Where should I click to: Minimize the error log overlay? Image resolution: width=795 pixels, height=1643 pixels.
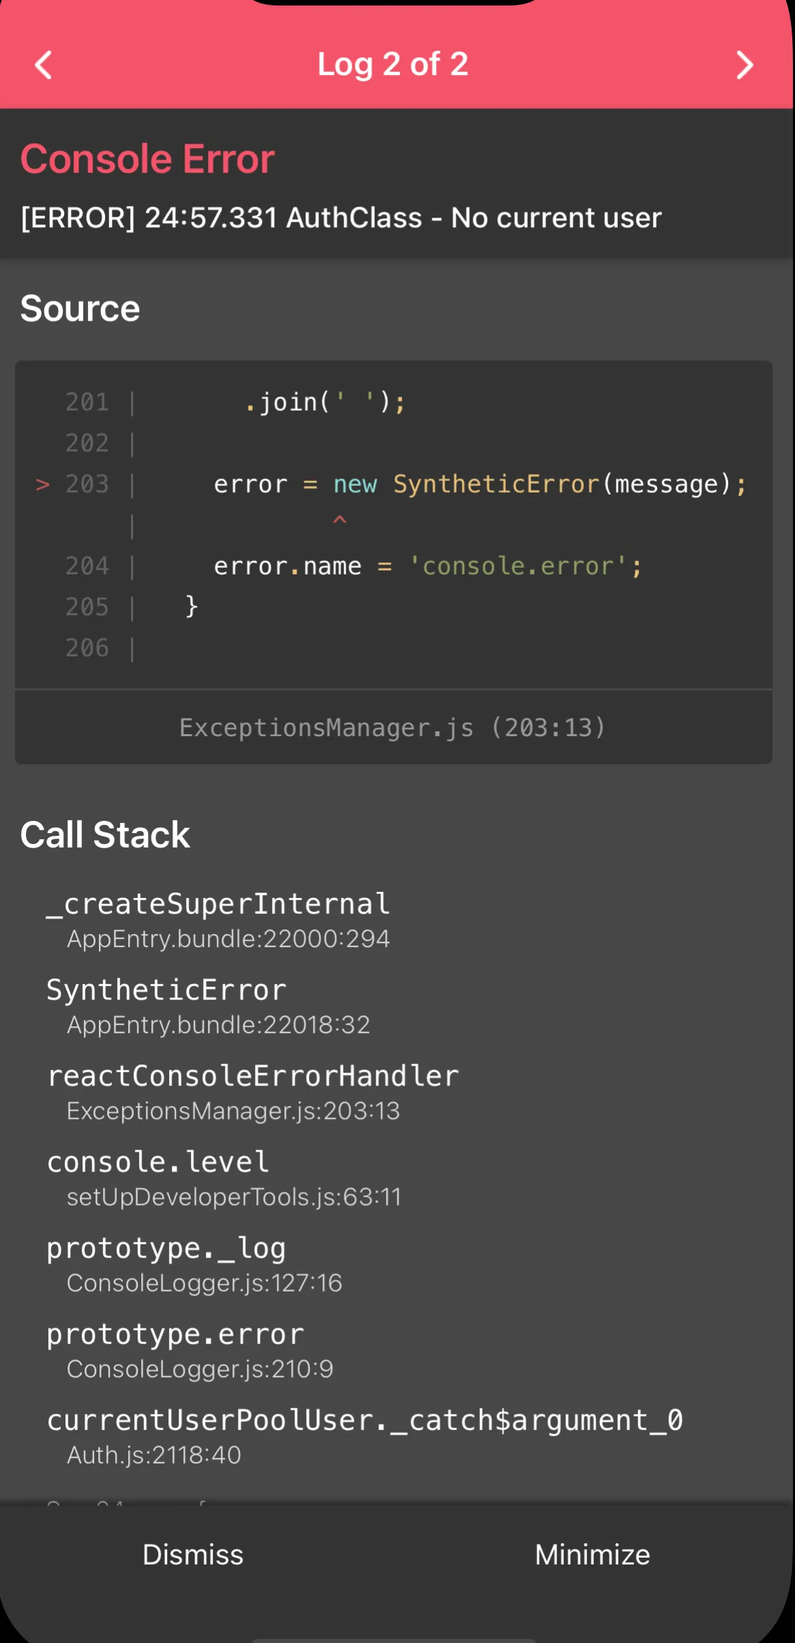pos(592,1555)
